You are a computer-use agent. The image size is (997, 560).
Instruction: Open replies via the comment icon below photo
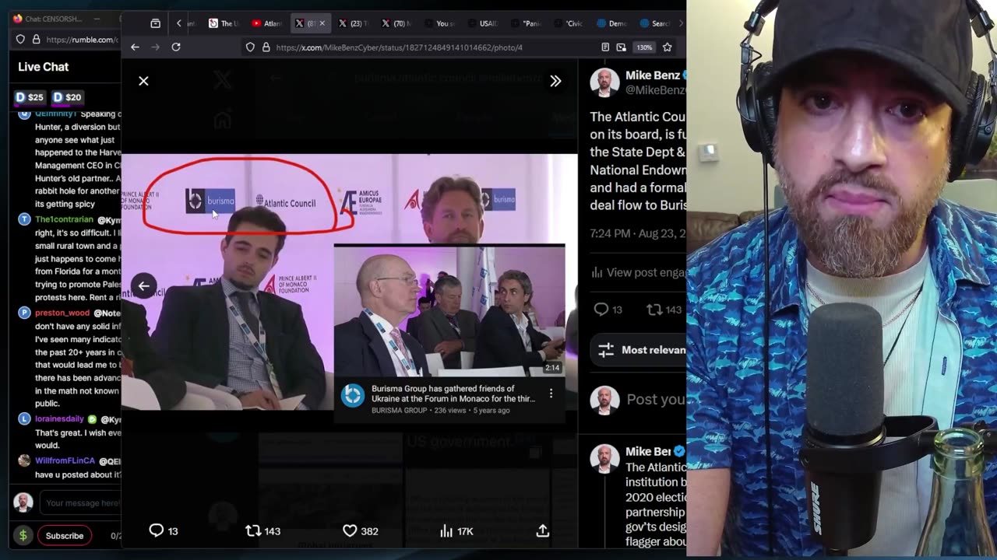click(x=156, y=530)
